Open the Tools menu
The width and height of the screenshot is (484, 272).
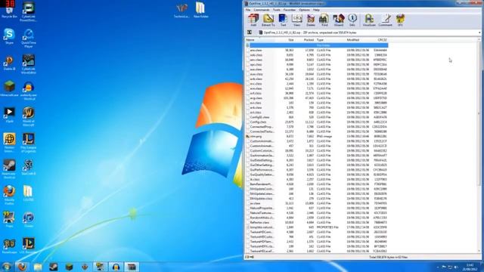(277, 10)
